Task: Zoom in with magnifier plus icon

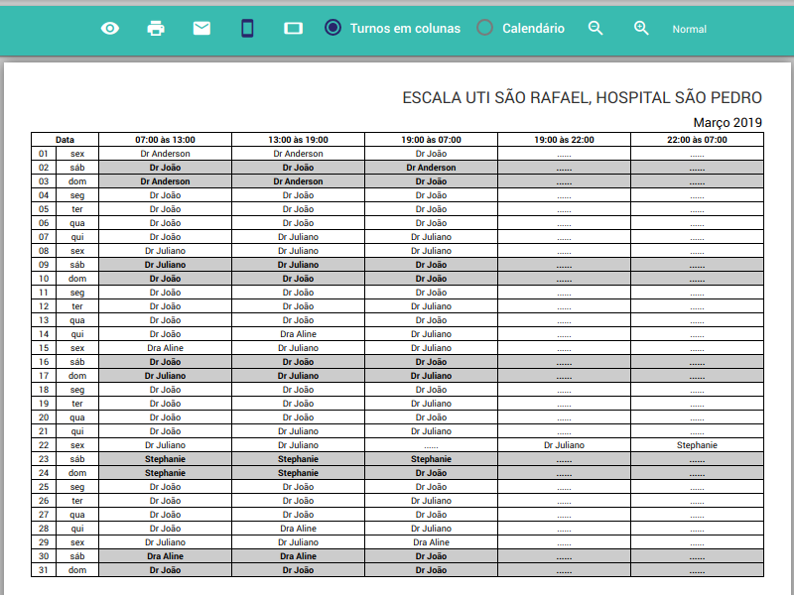Action: (x=641, y=29)
